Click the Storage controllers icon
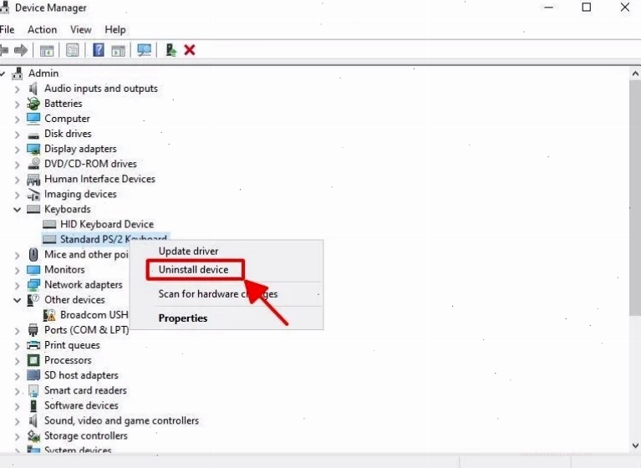Image resolution: width=641 pixels, height=468 pixels. [x=33, y=435]
